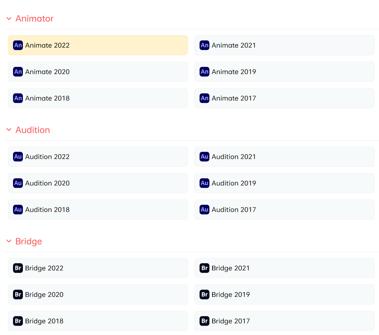The image size is (379, 335).
Task: Select the Animate 2019 text label
Action: point(234,72)
